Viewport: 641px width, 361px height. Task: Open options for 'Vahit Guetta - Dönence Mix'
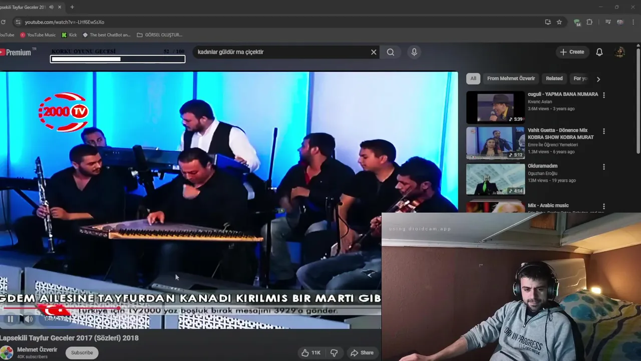(x=603, y=131)
